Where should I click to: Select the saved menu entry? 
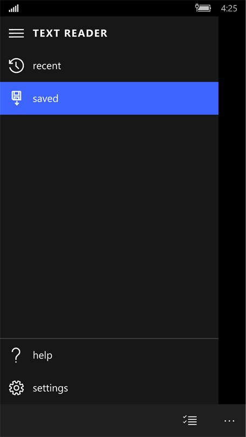pyautogui.click(x=109, y=98)
